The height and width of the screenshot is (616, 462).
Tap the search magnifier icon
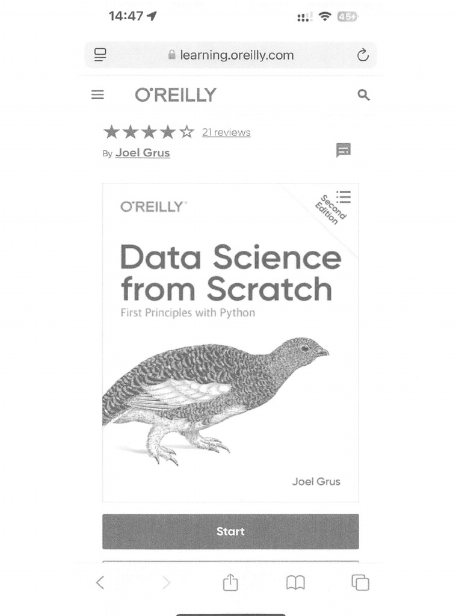(363, 95)
